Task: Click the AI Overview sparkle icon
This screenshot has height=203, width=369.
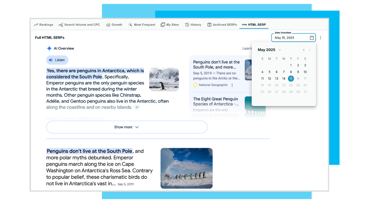Action: click(x=49, y=48)
